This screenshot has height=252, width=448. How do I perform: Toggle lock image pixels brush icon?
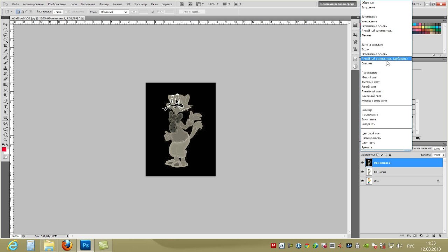point(382,155)
